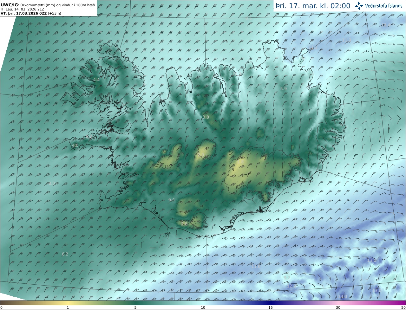The height and width of the screenshot is (310, 406).
Task: Click the VT: þri. 17.03.2026 02Z line
Action: click(31, 13)
